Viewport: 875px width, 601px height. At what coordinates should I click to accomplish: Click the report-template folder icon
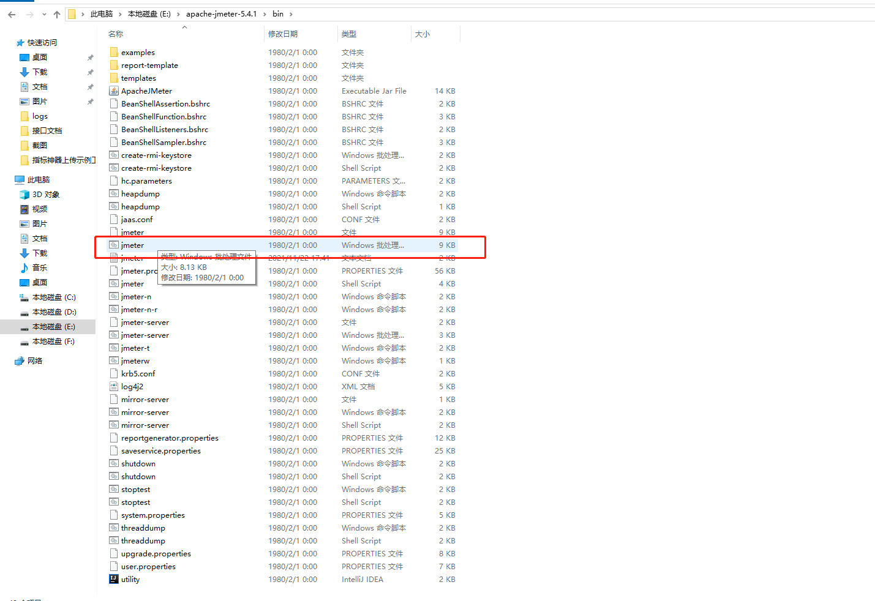coord(114,65)
